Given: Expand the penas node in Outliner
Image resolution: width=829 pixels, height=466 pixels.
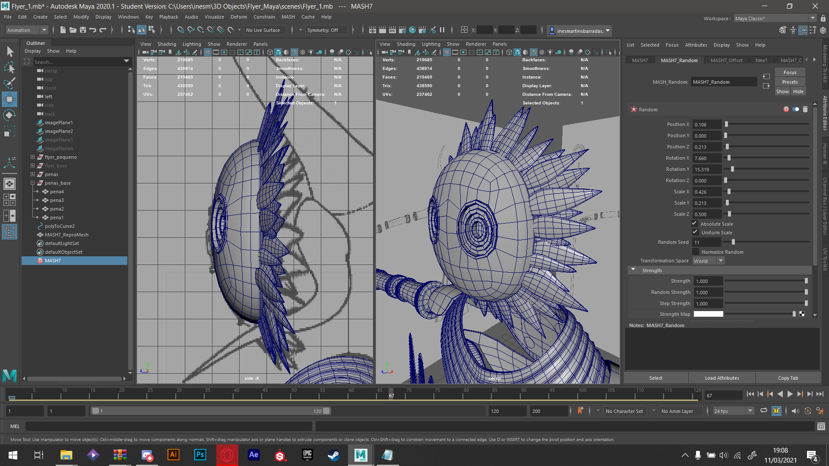Looking at the screenshot, I should pyautogui.click(x=32, y=174).
